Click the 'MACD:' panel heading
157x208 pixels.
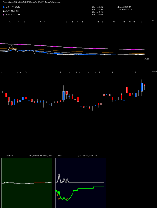(x=9, y=156)
